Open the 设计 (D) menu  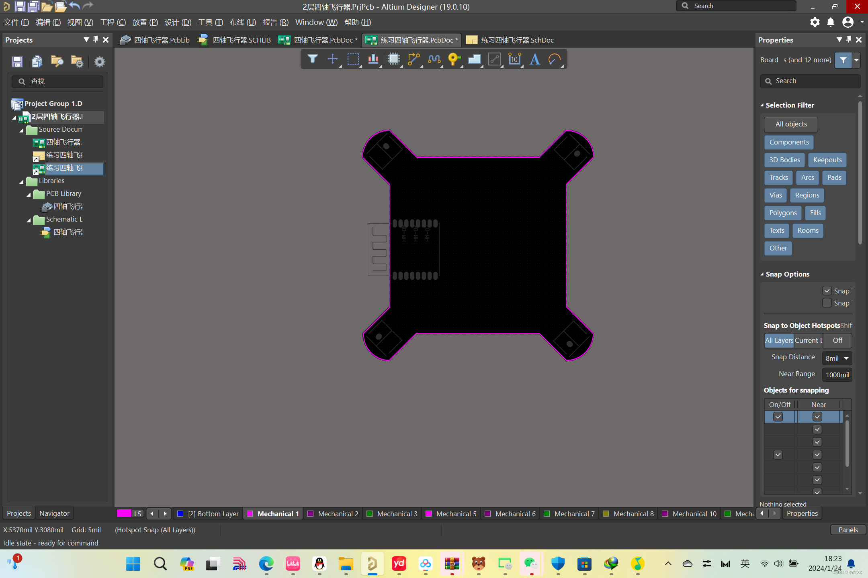pos(178,22)
